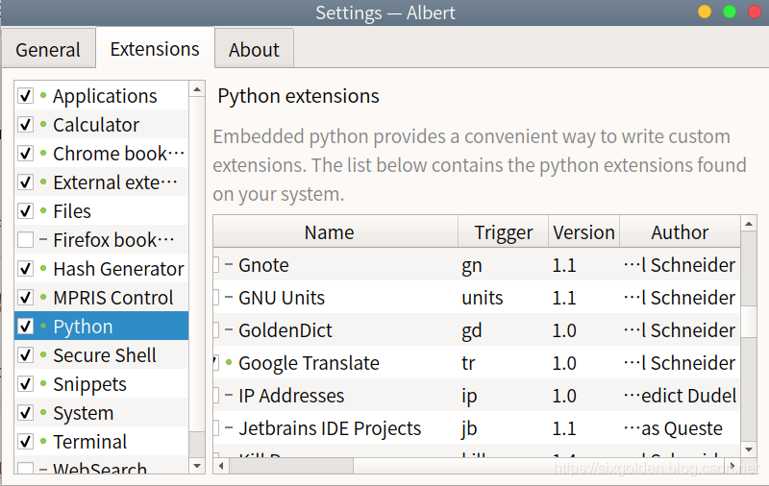Screen dimensions: 769x486
Task: Switch to the General tab
Action: [x=48, y=50]
